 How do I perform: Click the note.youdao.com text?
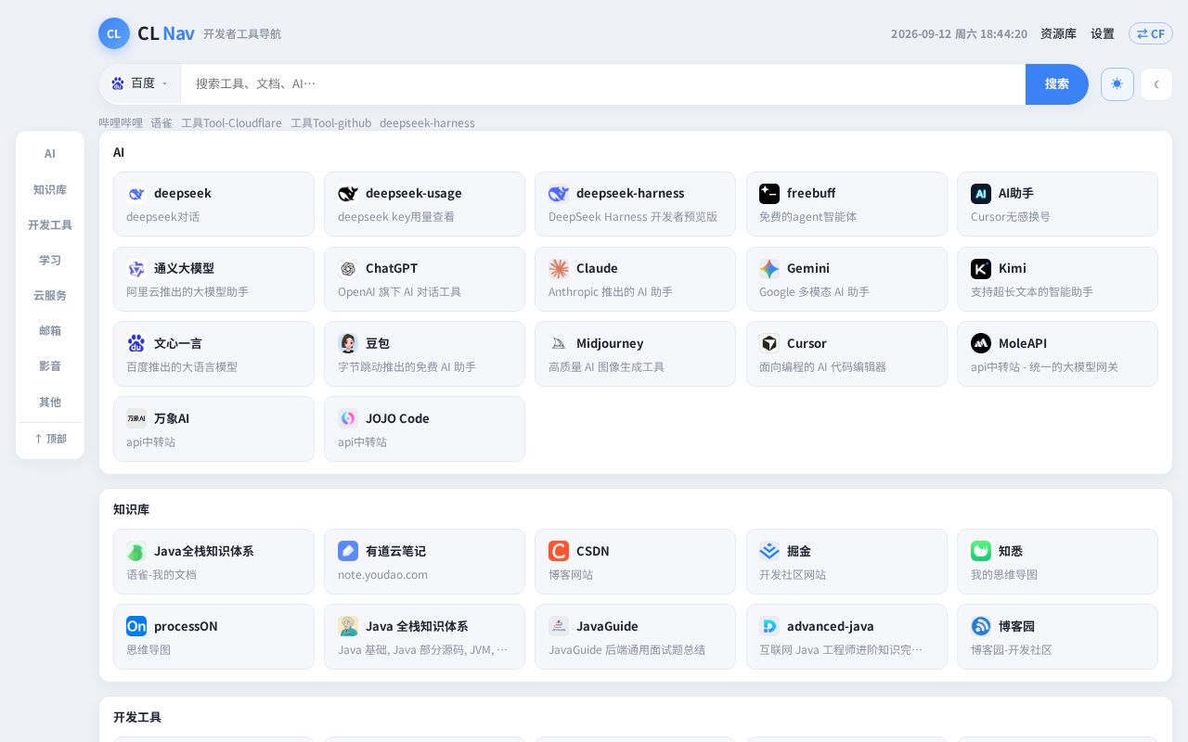click(382, 575)
